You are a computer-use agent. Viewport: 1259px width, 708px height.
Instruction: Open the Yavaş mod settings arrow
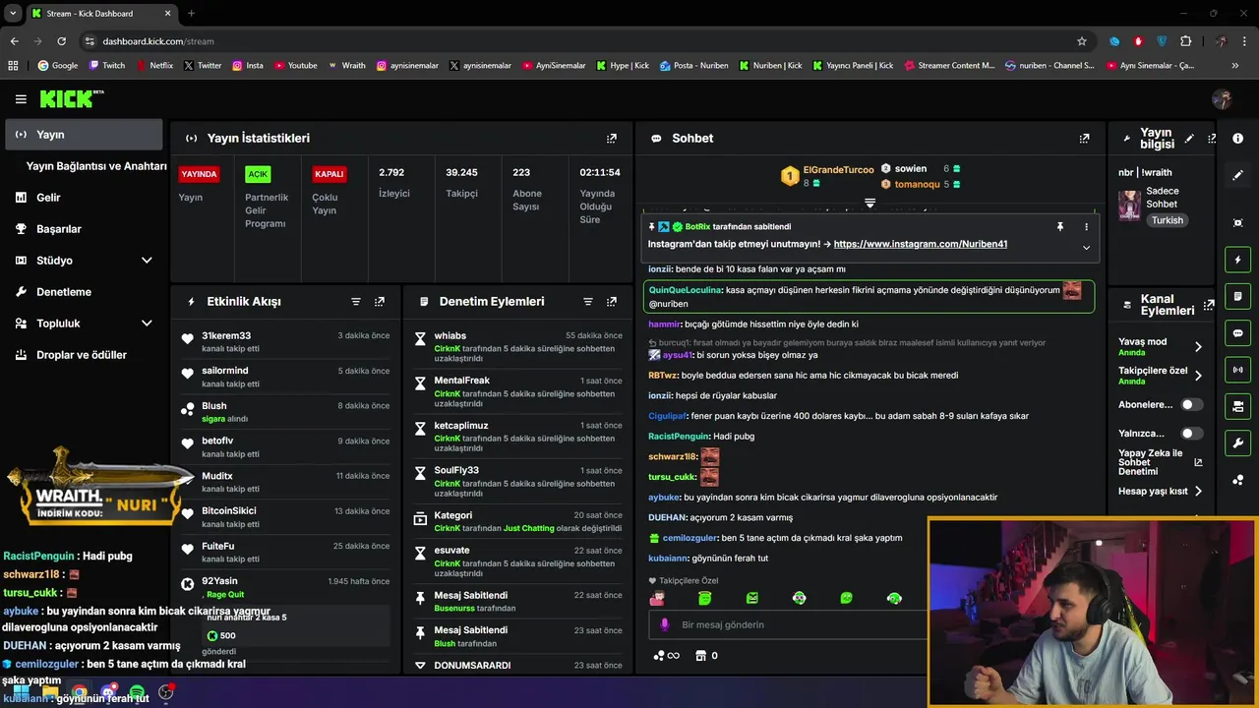pos(1198,346)
